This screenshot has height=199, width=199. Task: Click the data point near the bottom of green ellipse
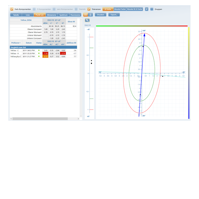tap(140, 94)
